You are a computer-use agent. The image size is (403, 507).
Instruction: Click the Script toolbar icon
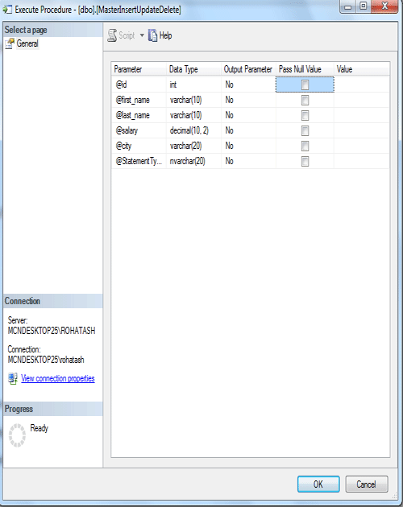(112, 35)
